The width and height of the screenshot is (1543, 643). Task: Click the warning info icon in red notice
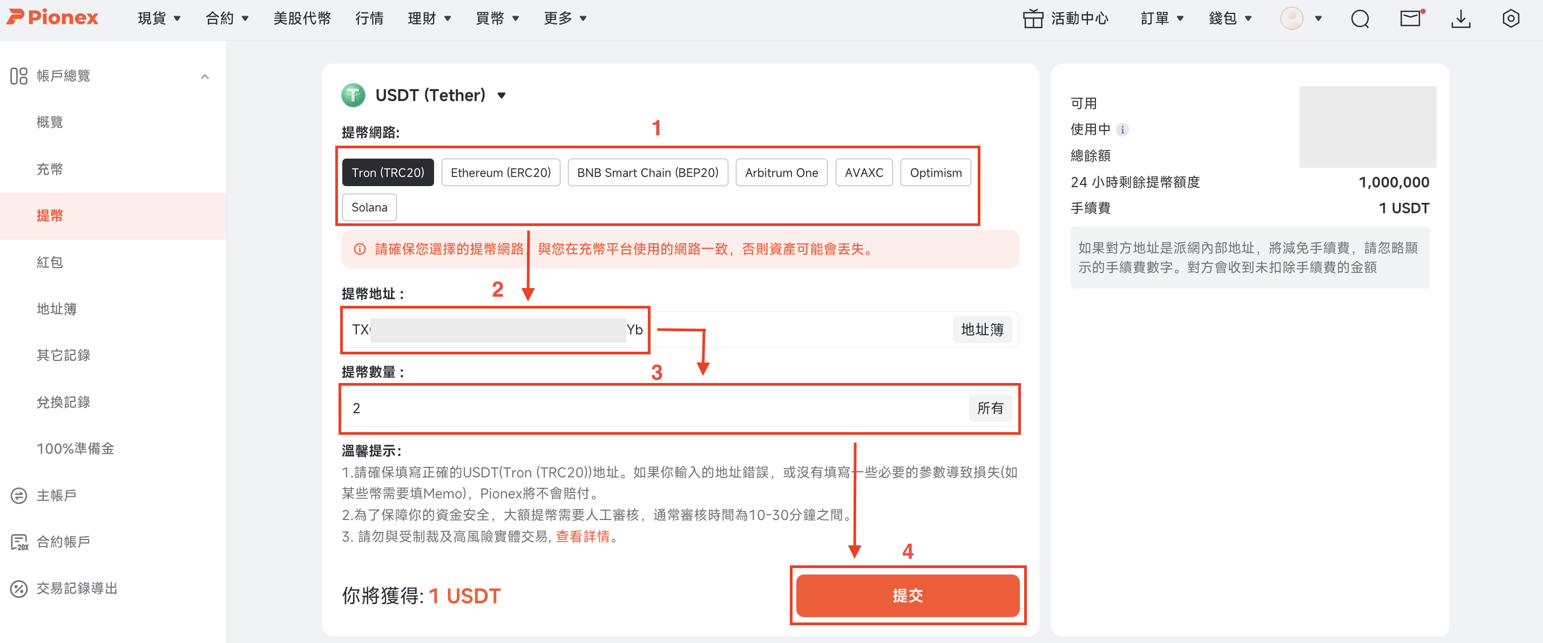[360, 249]
